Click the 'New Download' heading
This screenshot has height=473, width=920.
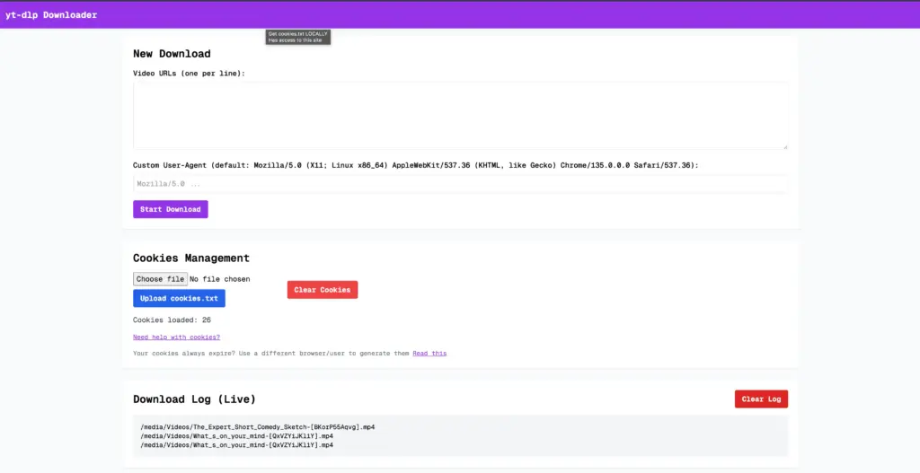click(x=172, y=54)
